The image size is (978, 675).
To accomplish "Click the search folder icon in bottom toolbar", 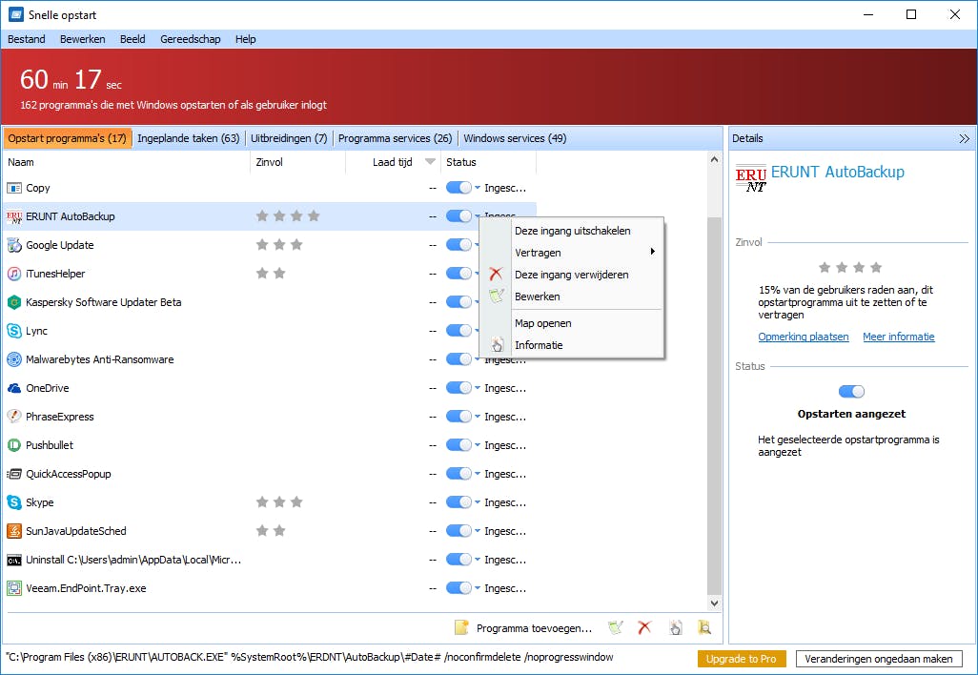I will coord(704,627).
